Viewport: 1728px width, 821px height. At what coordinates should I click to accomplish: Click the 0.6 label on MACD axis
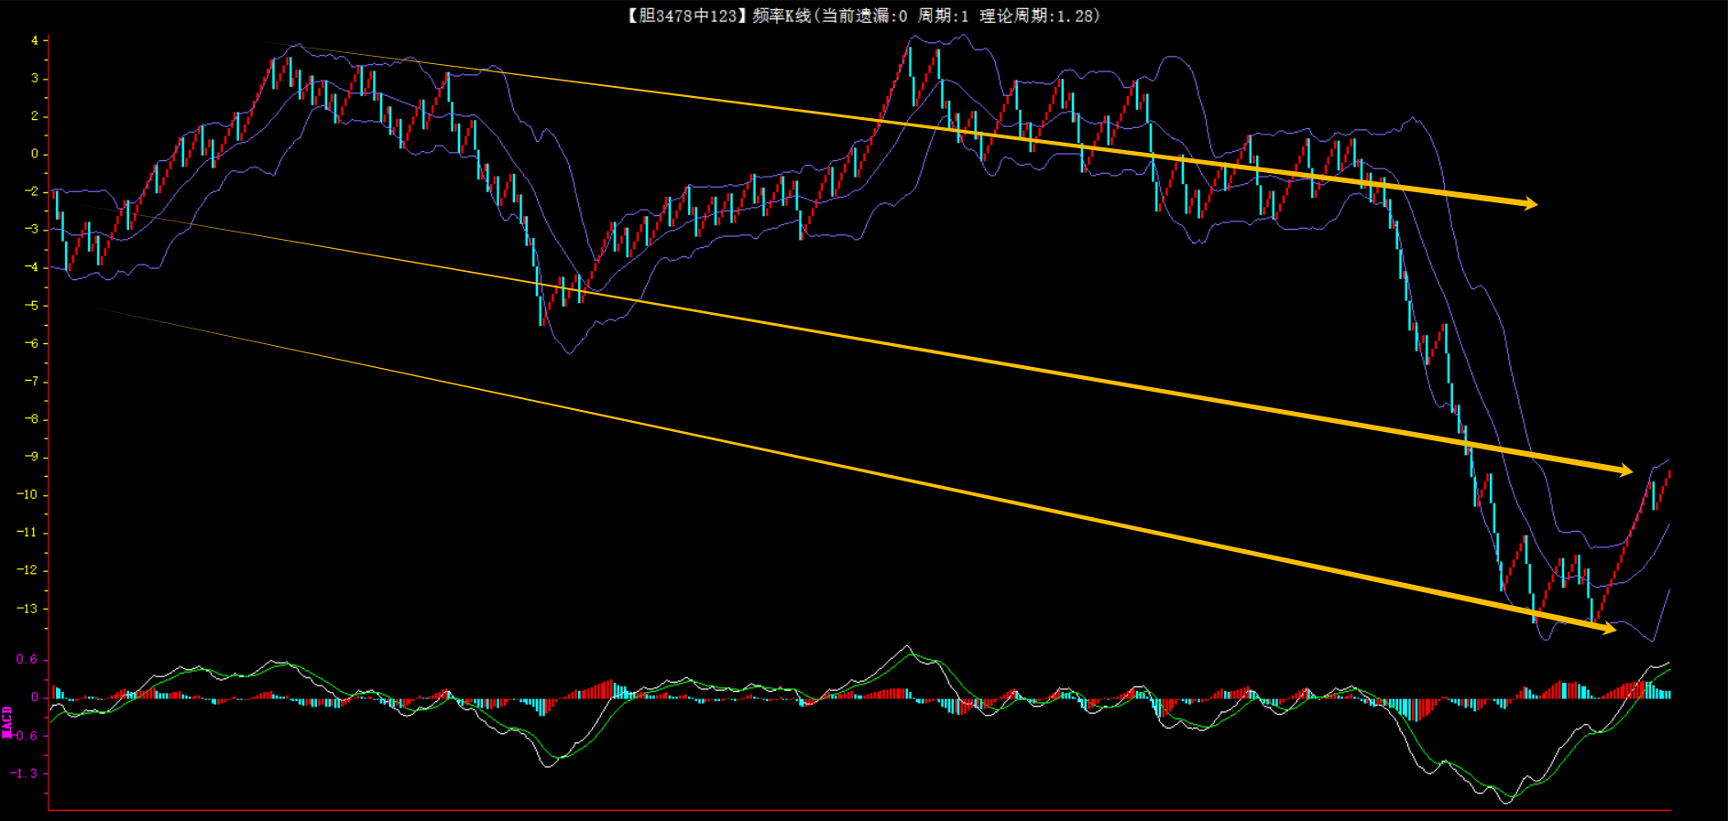pos(27,659)
